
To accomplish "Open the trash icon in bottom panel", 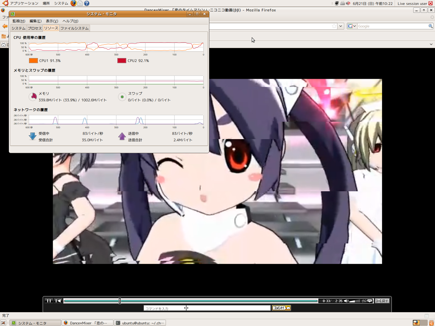I will tap(431, 323).
